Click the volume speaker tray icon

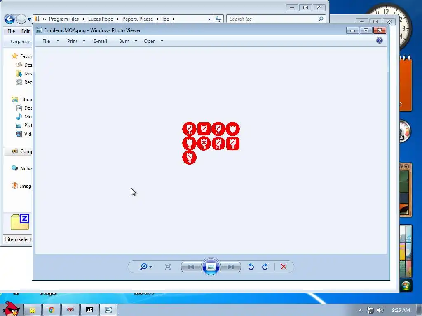(x=380, y=310)
